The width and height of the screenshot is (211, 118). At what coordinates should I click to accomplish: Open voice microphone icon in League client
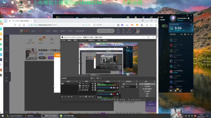pos(180,91)
